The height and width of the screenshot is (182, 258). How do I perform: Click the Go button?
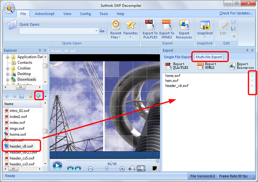(x=102, y=31)
